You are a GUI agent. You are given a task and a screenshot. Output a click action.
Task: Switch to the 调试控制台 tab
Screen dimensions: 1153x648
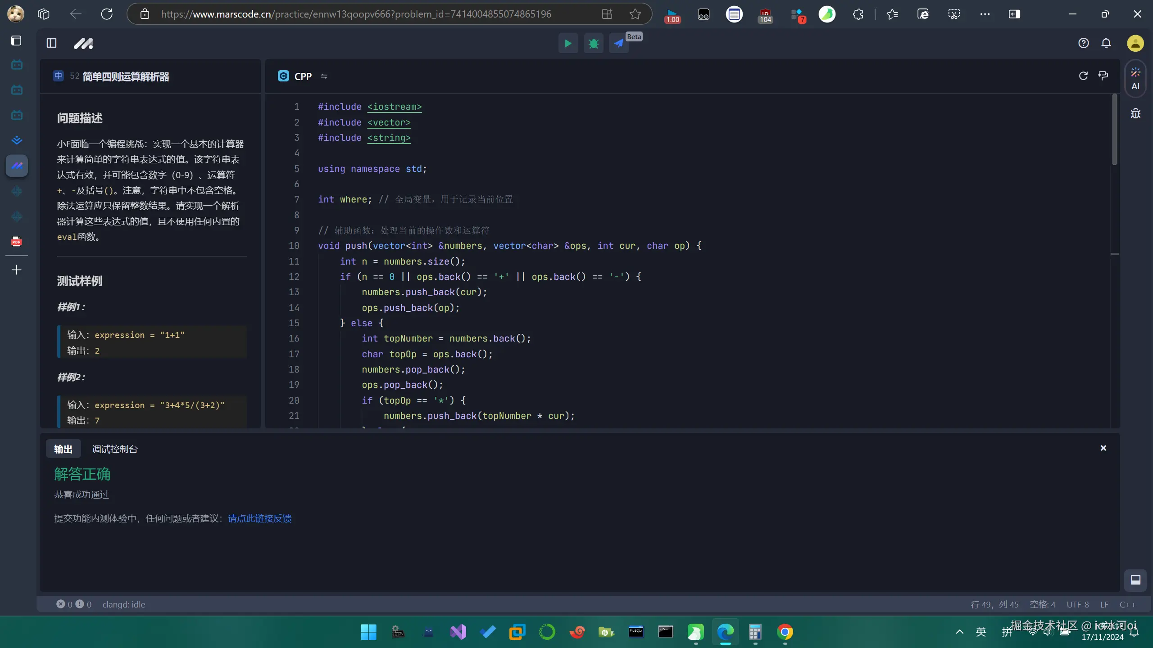tap(114, 449)
